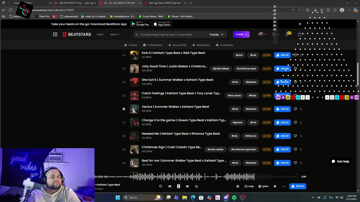360x202 pixels.
Task: Toggle Lyrics in the player bar
Action: click(263, 186)
